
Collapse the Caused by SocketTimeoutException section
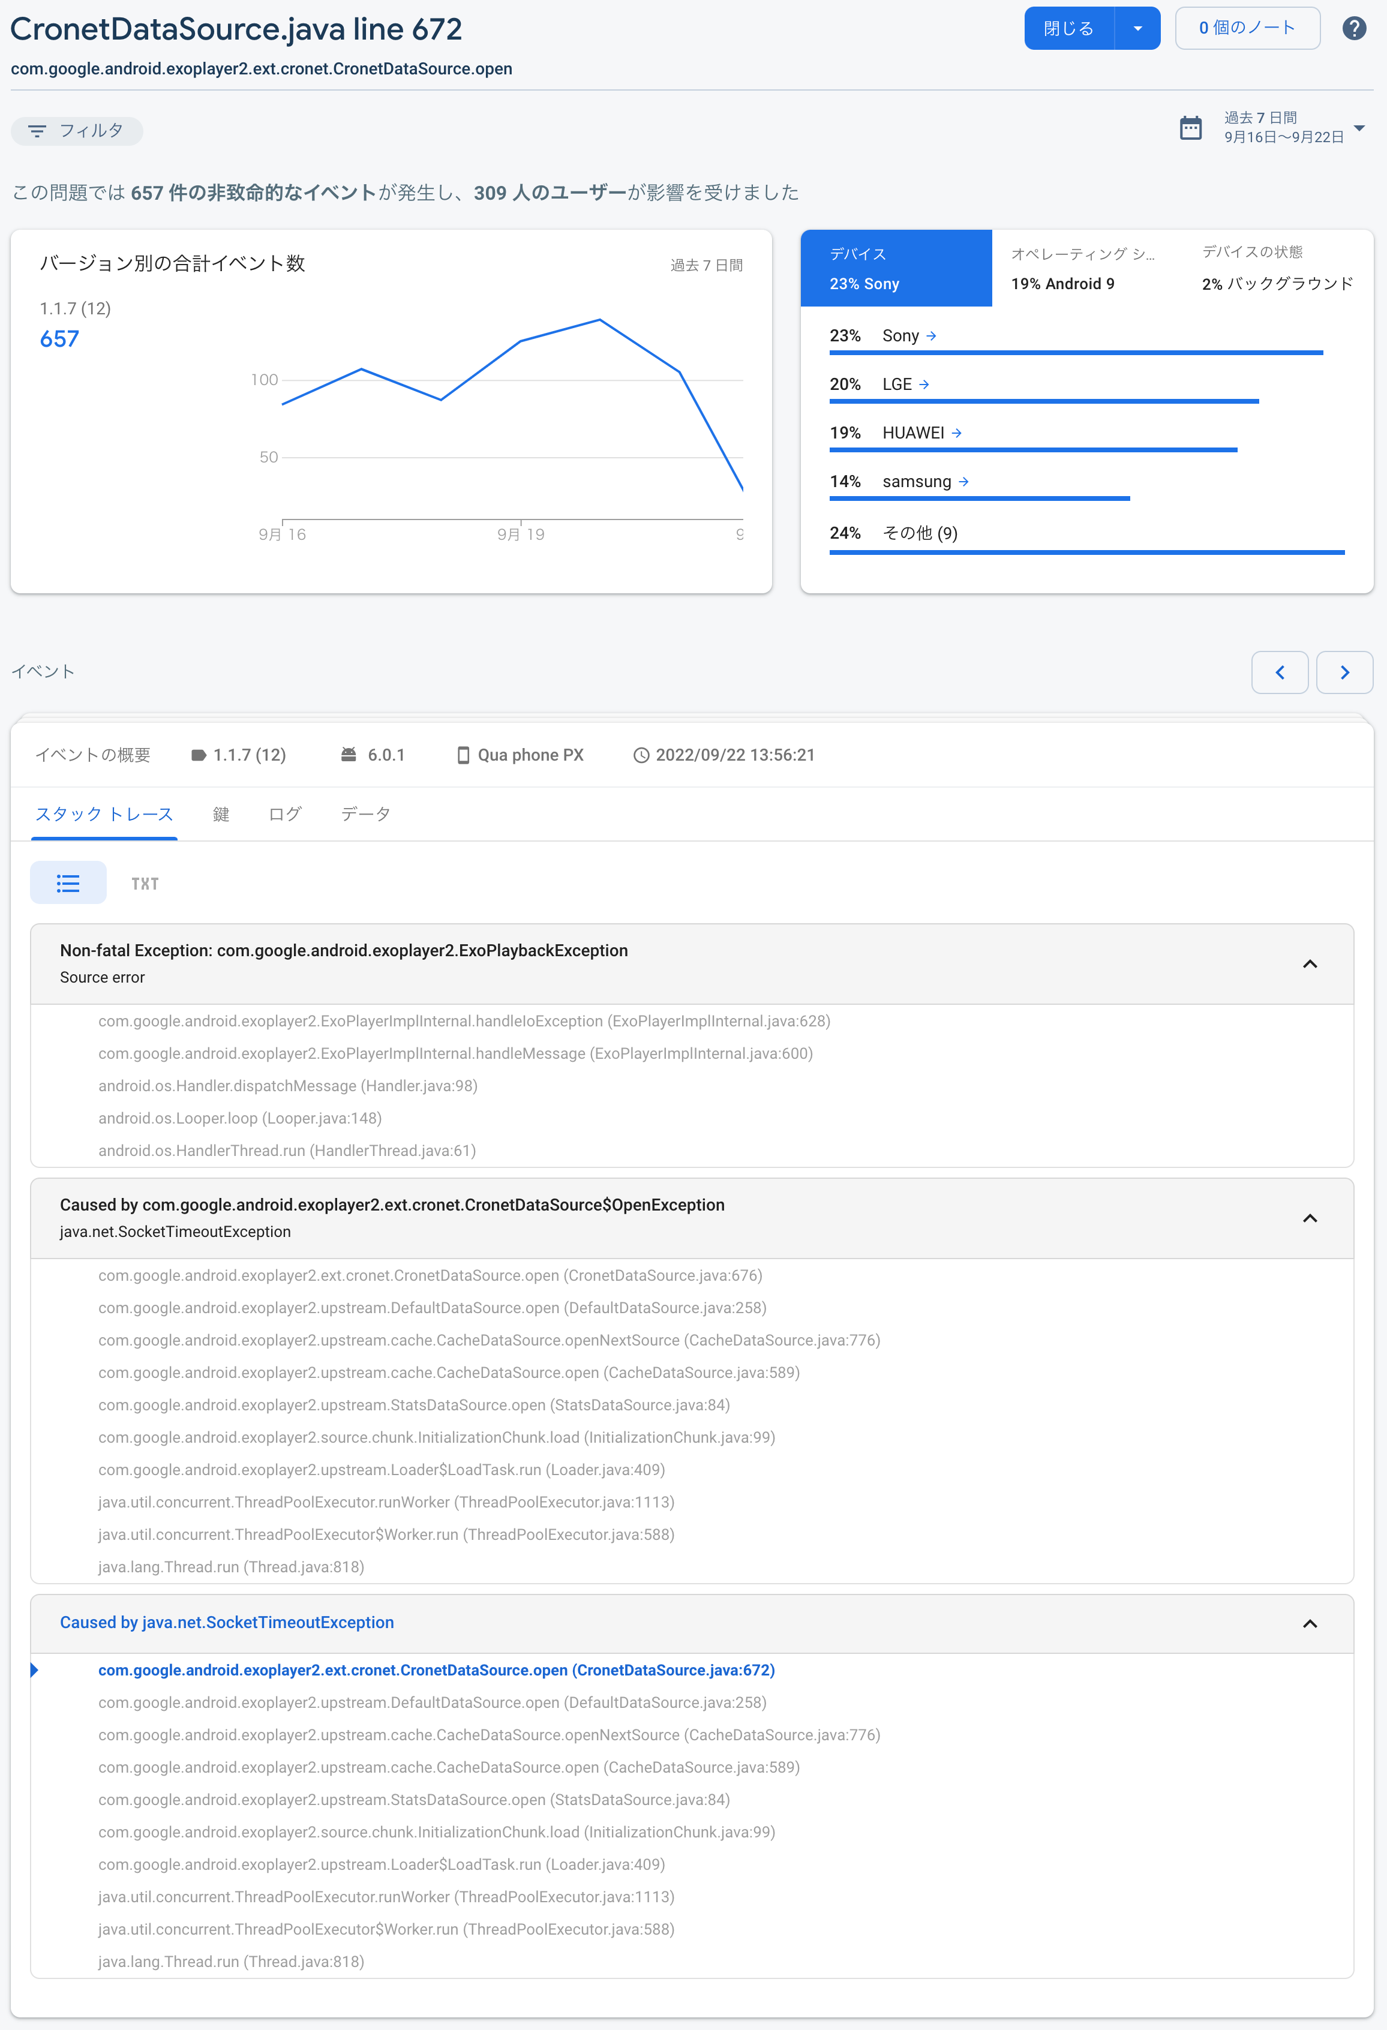[x=1309, y=1624]
